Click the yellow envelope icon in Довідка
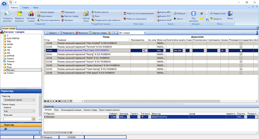The height and width of the screenshot is (139, 259). (201, 19)
